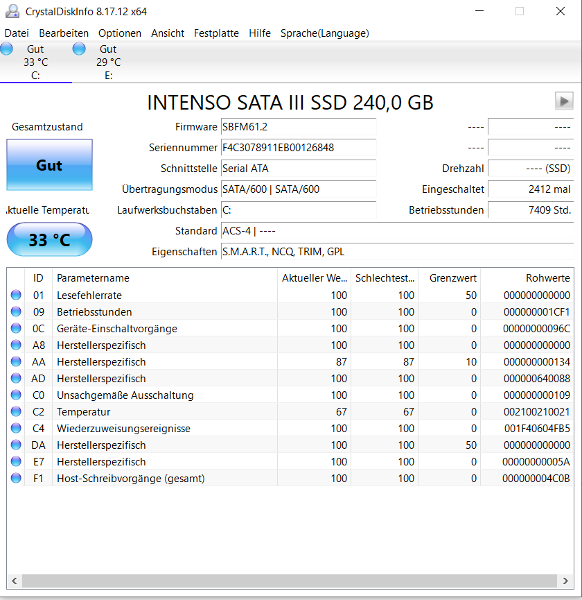Click the Übertragungsmodus SATA/600 field

click(x=299, y=189)
